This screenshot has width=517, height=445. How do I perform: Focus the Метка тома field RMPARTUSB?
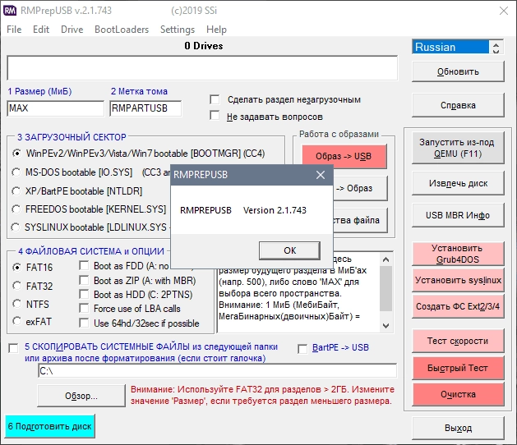(x=145, y=108)
